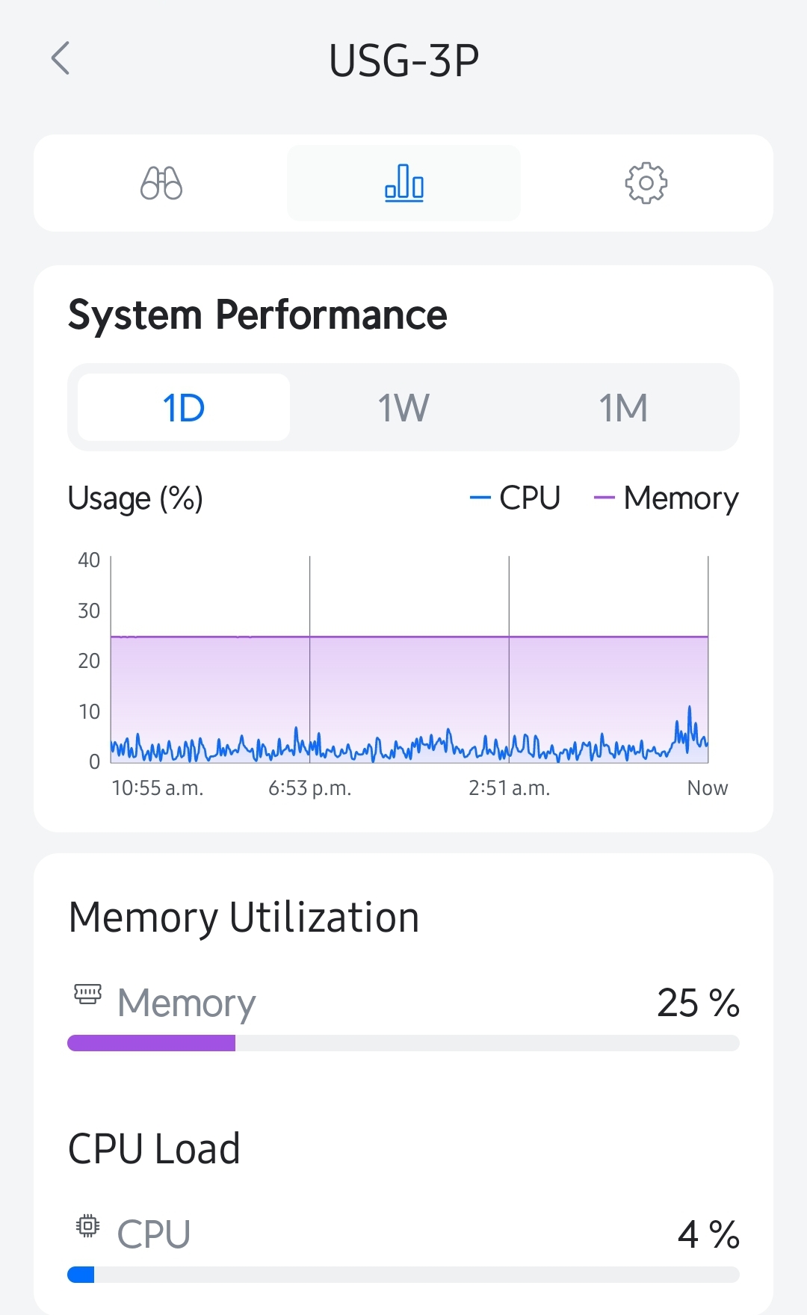Toggle the CPU series in legend
Image resolution: width=807 pixels, height=1315 pixels.
coord(515,498)
